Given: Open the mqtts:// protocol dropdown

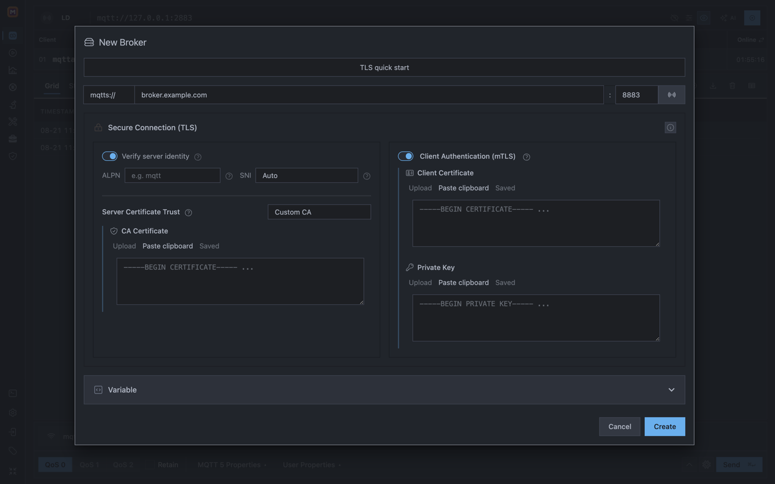Looking at the screenshot, I should (109, 95).
